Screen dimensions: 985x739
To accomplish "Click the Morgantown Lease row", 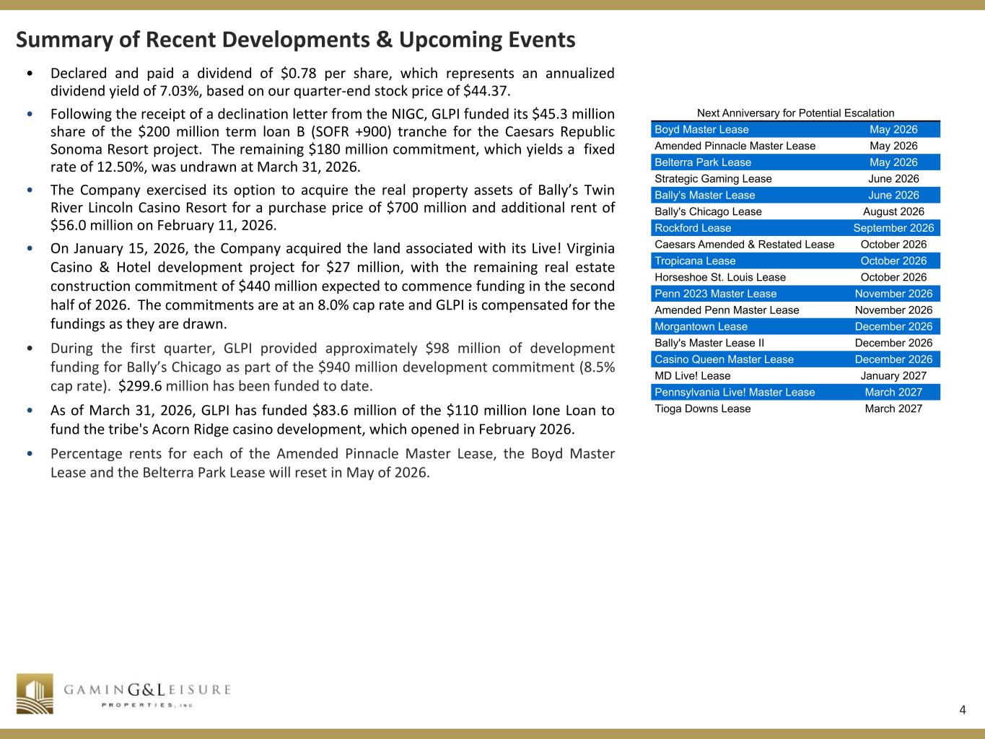I will tap(795, 326).
